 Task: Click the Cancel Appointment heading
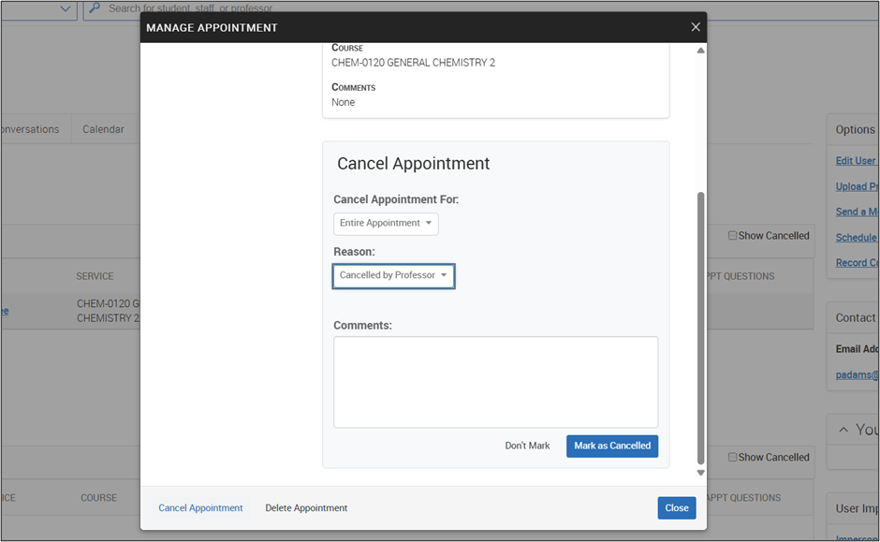click(413, 163)
